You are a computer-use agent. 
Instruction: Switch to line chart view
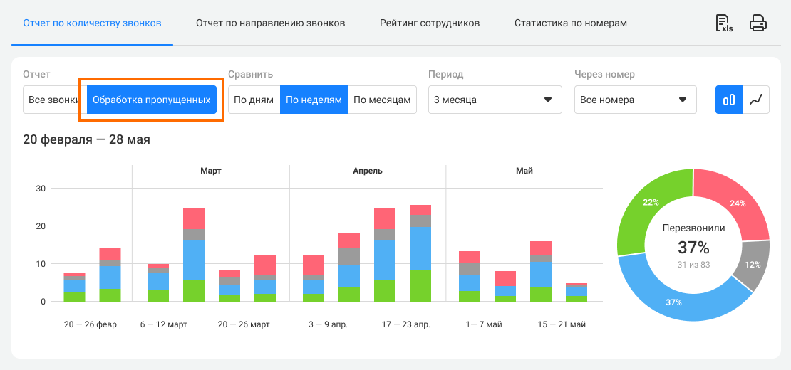pyautogui.click(x=756, y=100)
